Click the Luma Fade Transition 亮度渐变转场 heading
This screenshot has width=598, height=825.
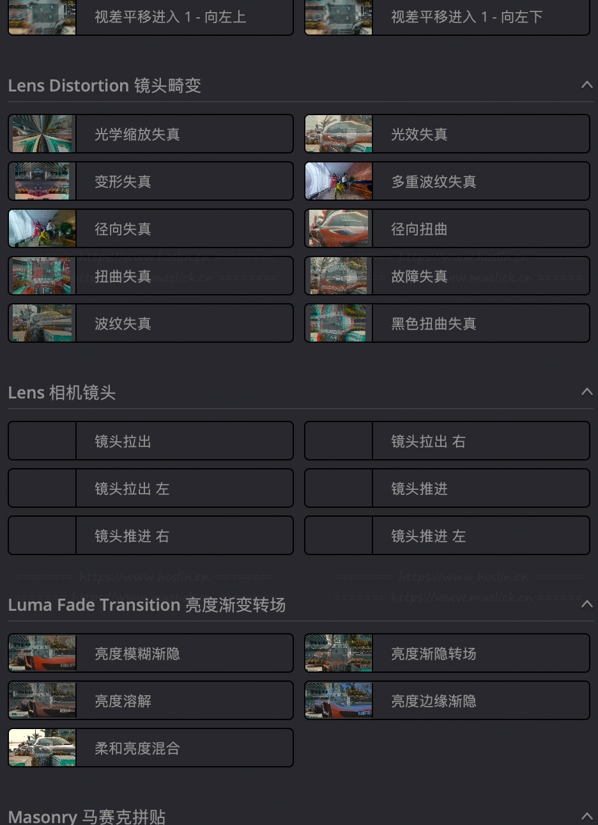pos(147,604)
